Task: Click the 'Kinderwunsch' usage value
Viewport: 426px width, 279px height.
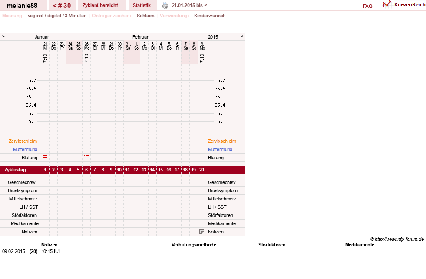Action: click(210, 16)
